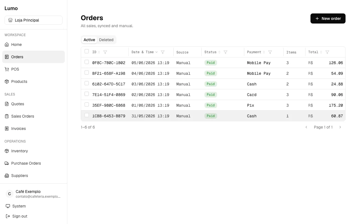Sort by the Date & Time column header

point(144,52)
